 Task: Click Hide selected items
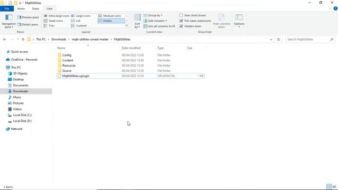tap(221, 21)
